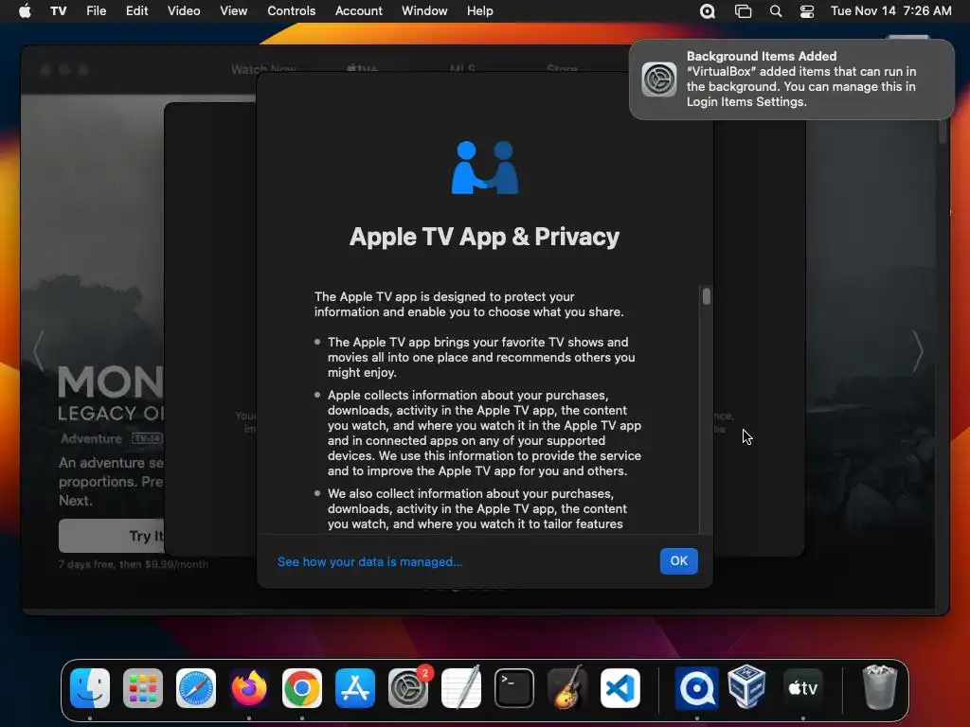Click the Try It button in TV window

pos(112,536)
